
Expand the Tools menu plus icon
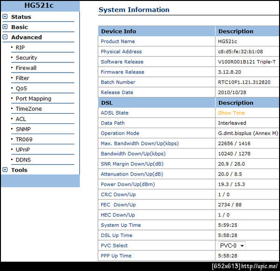[x=5, y=170]
